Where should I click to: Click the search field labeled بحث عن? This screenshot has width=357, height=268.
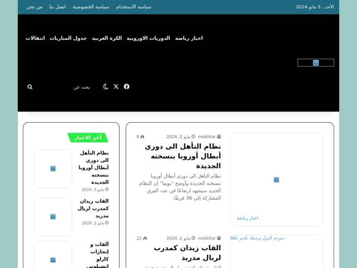[65, 87]
